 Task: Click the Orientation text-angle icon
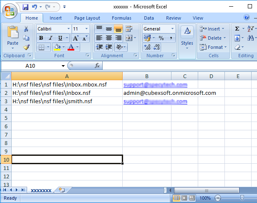(119, 47)
